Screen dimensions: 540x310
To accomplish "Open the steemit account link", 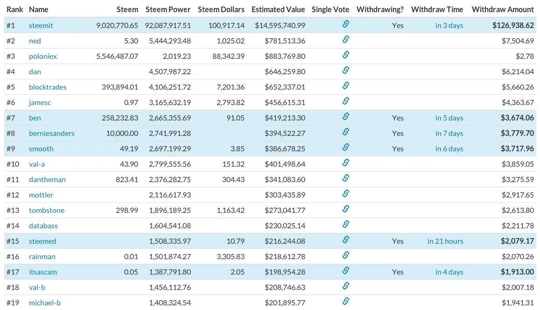I will point(41,25).
